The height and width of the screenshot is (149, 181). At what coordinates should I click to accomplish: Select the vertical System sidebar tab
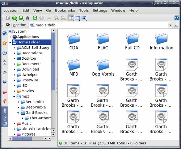coord(5,117)
